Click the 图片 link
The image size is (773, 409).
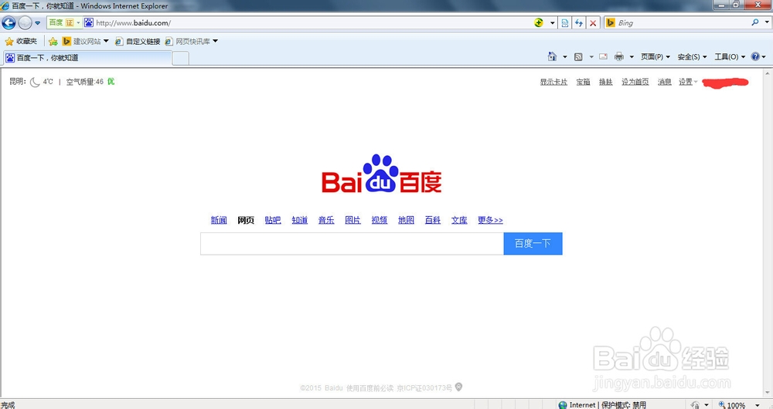coord(352,220)
